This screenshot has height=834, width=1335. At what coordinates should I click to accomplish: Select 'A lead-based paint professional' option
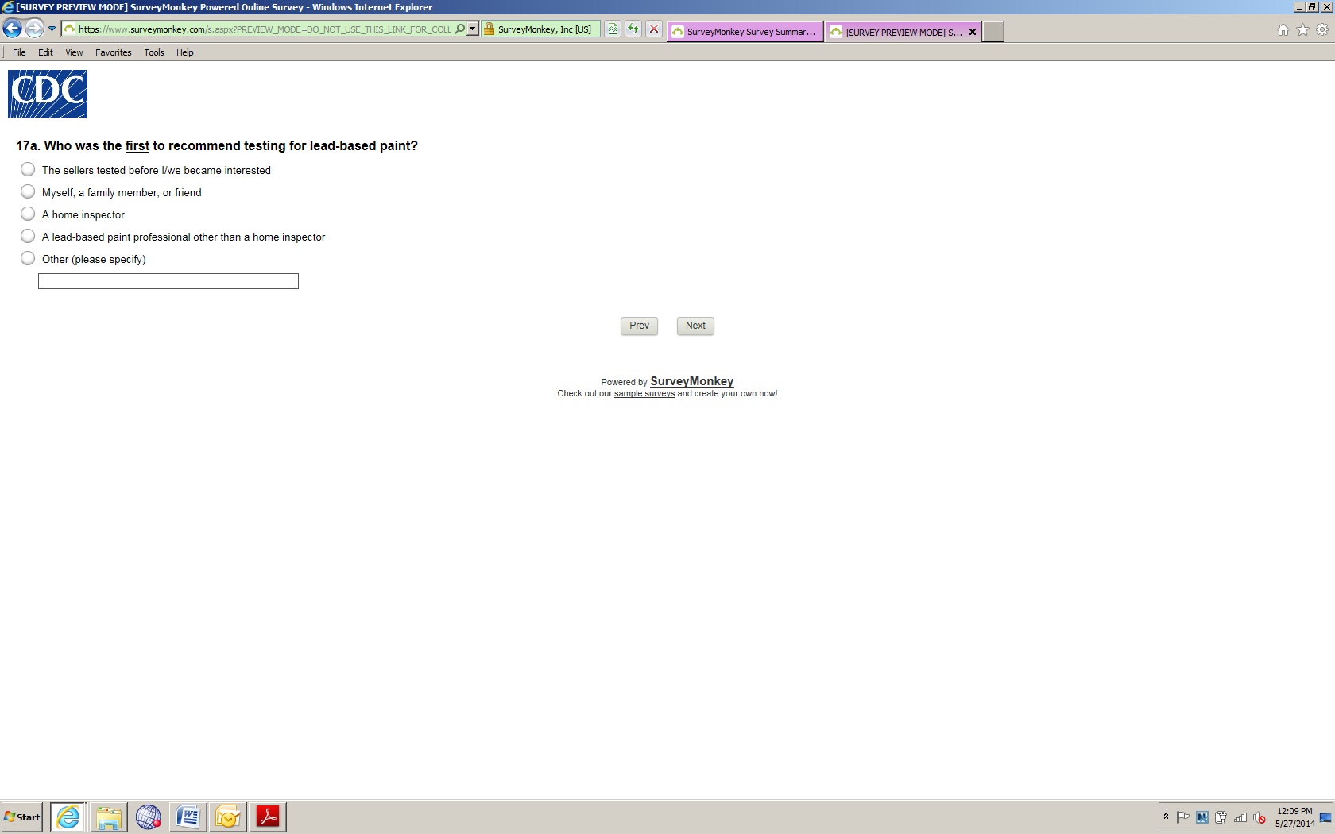pos(28,236)
